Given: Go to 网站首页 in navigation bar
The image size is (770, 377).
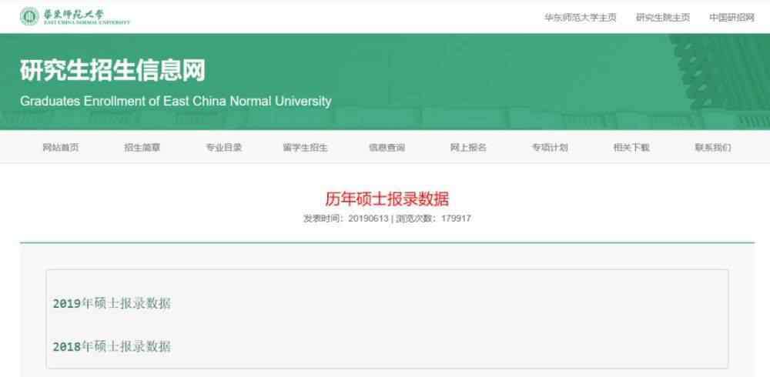Looking at the screenshot, I should coord(61,147).
